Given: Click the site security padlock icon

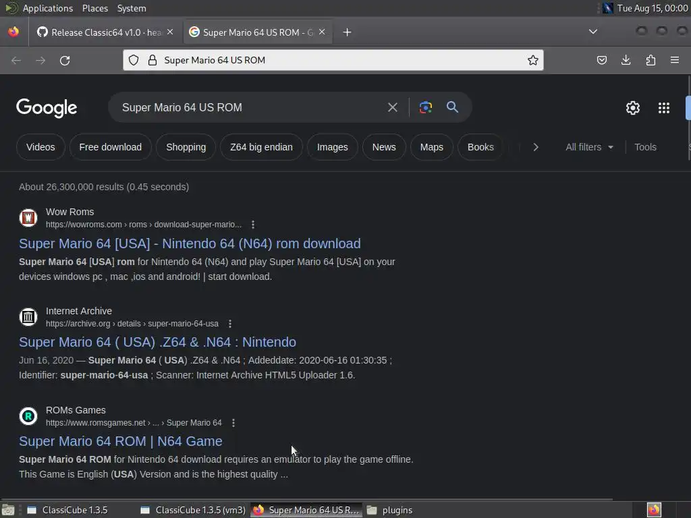Looking at the screenshot, I should click(153, 60).
